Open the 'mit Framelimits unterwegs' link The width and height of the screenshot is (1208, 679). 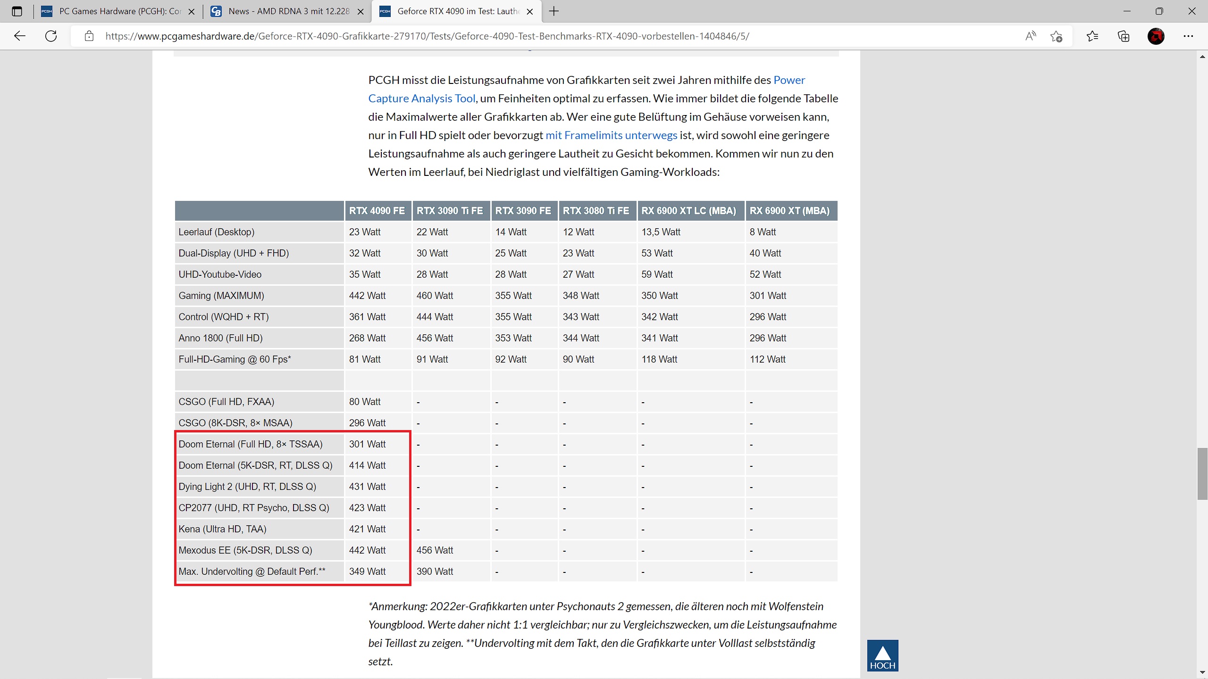611,135
